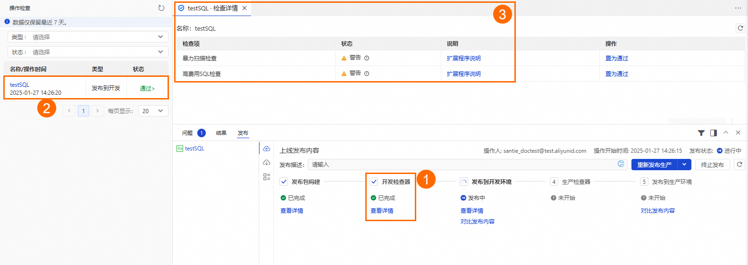Click the 名称/操作时间 column header
This screenshot has width=748, height=265.
pos(28,69)
